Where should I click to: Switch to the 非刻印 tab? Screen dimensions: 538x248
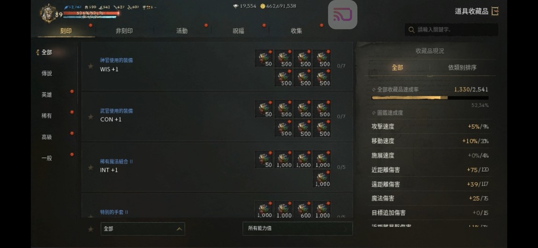[x=124, y=31]
